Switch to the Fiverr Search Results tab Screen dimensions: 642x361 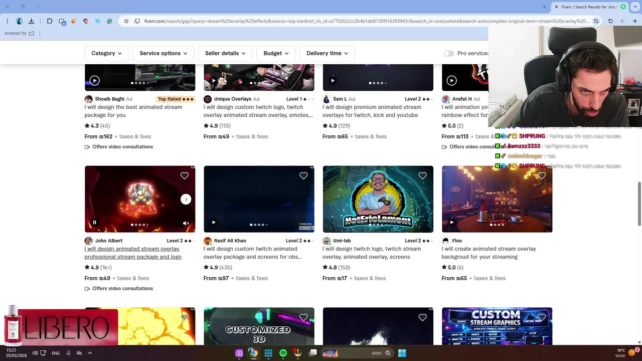pos(589,7)
